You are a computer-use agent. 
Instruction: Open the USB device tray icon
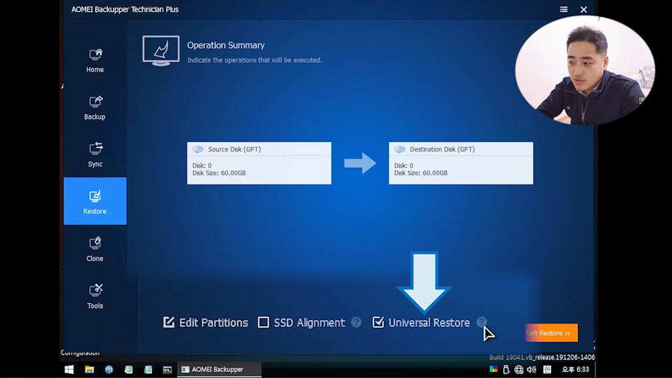(506, 369)
